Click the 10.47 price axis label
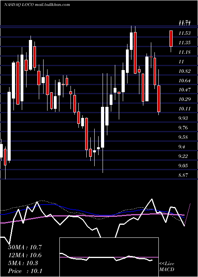 point(185,90)
